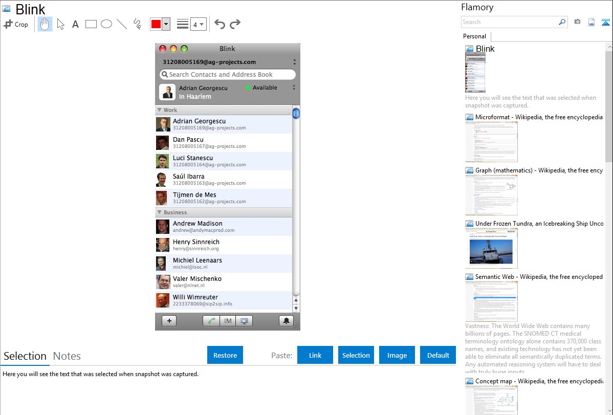This screenshot has width=613, height=415.
Task: Click the Paste Image button
Action: pyautogui.click(x=397, y=355)
